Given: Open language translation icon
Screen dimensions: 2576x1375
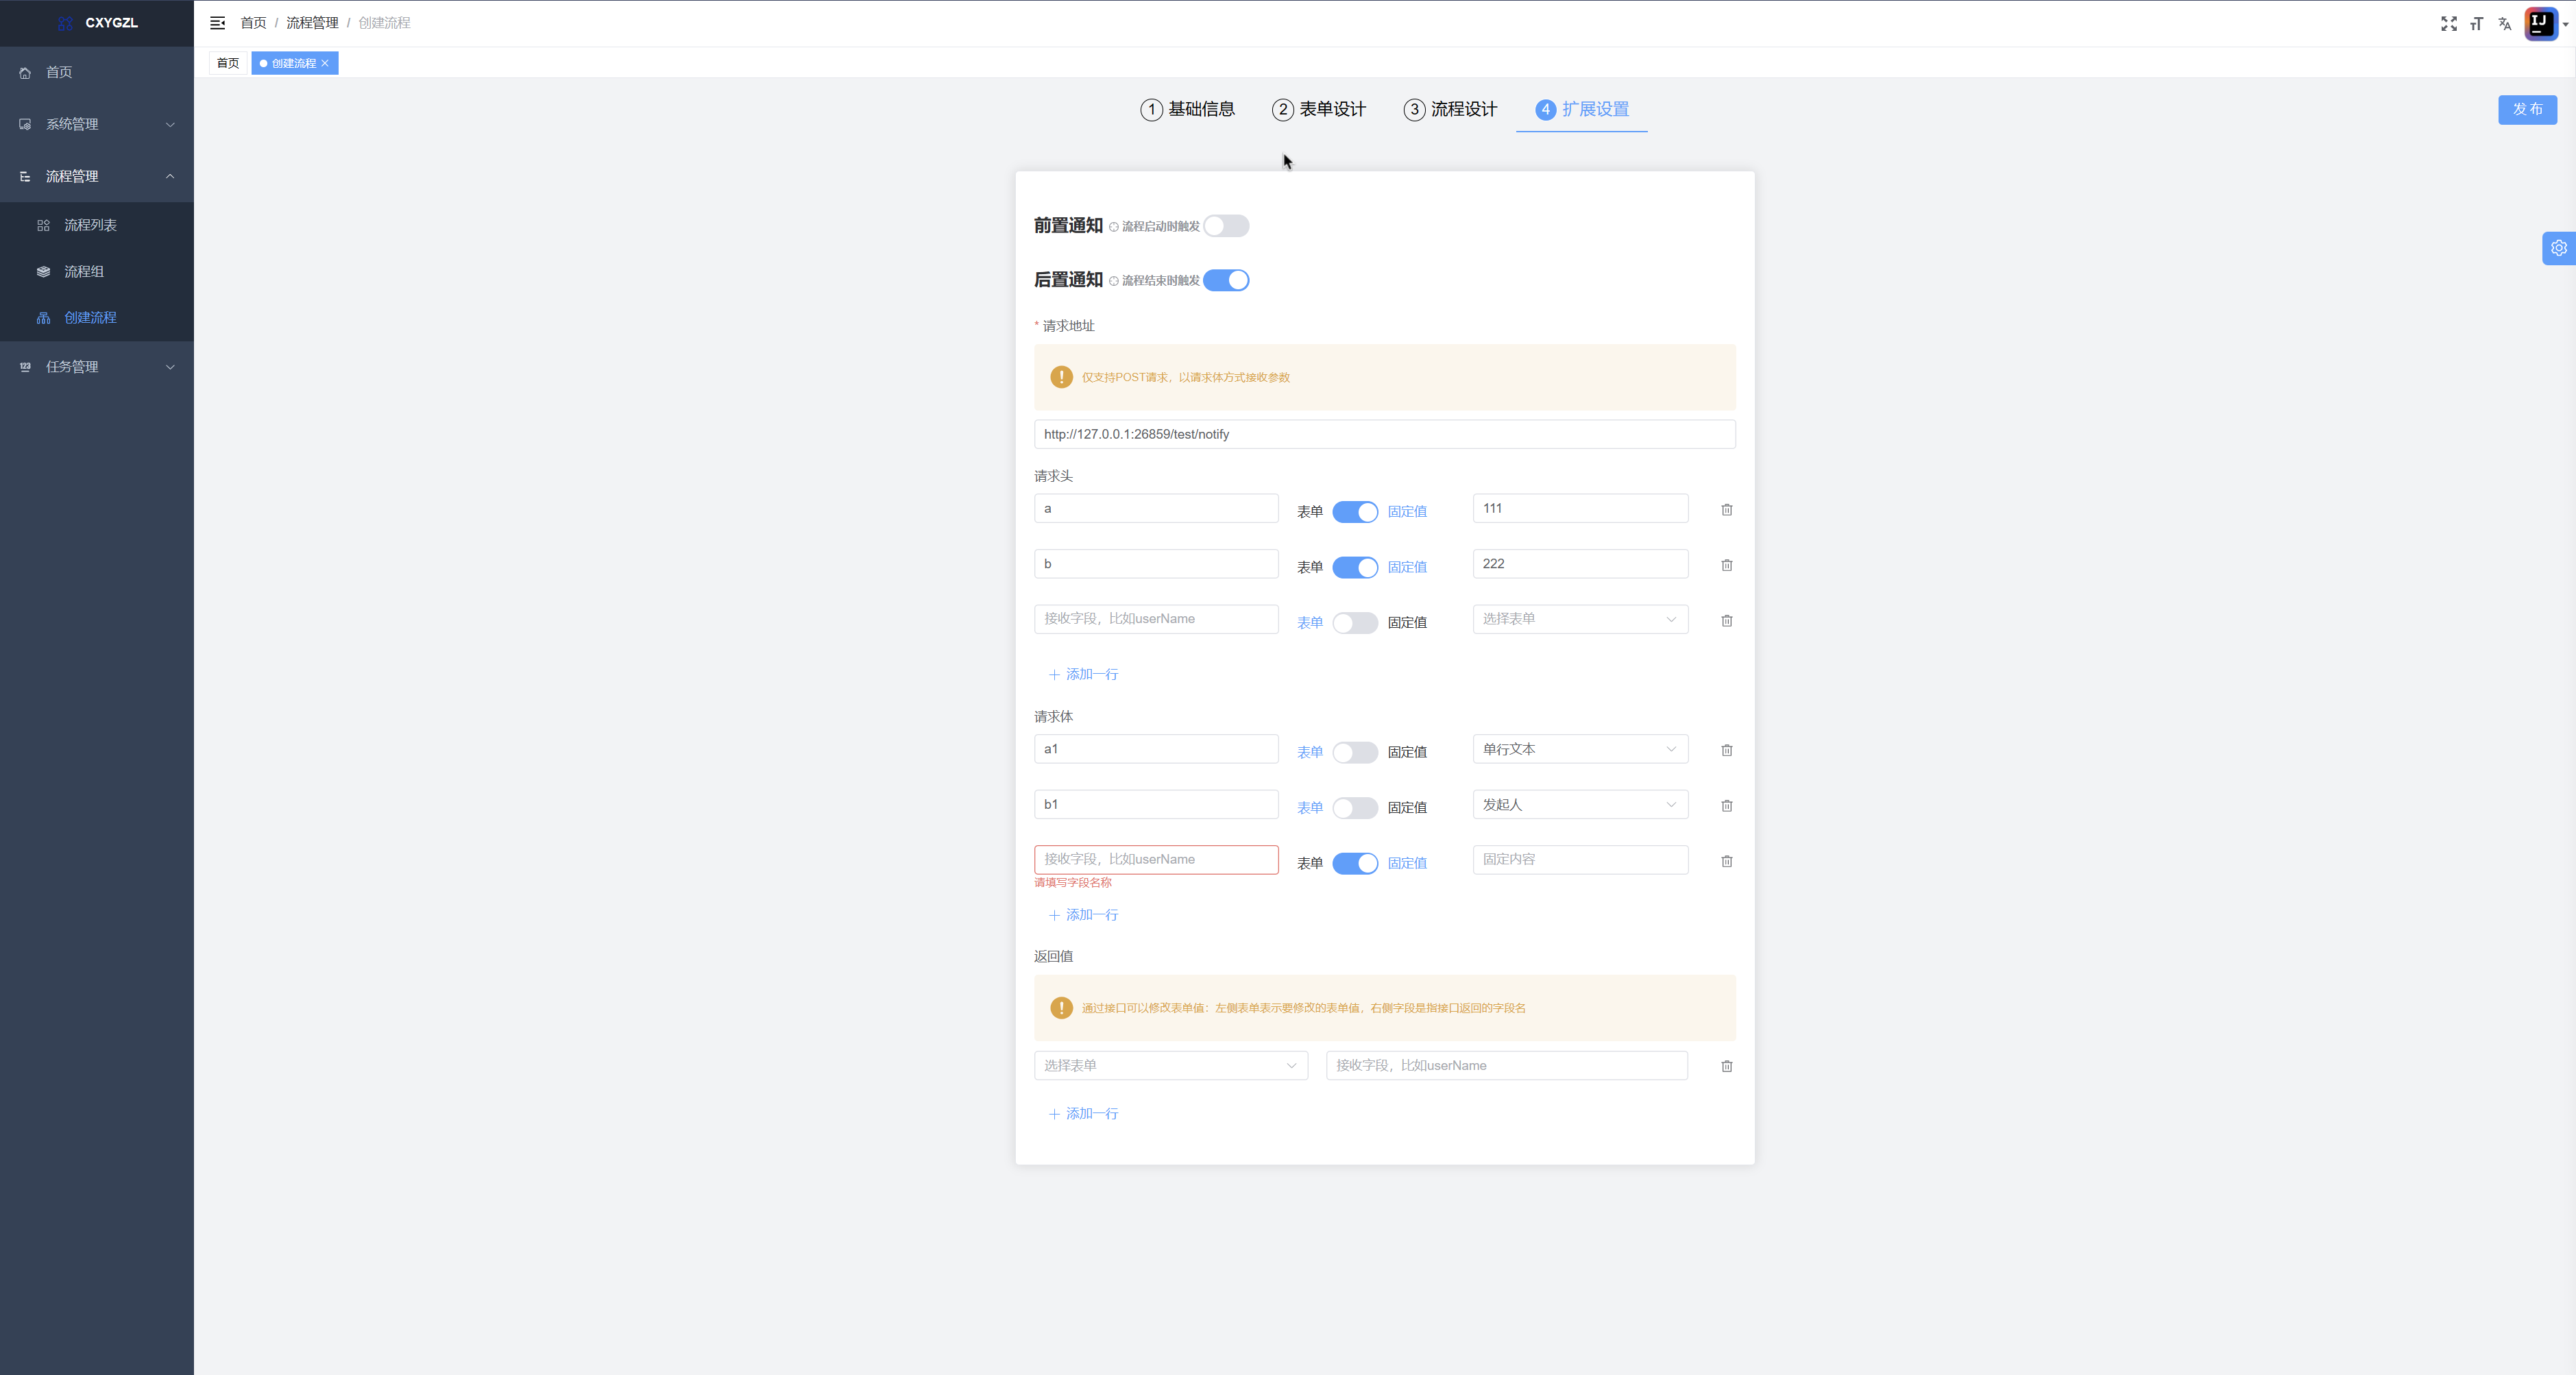Looking at the screenshot, I should click(2505, 23).
